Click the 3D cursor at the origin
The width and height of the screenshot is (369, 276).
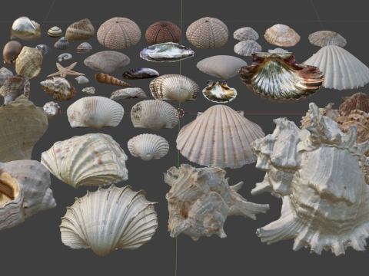pyautogui.click(x=180, y=113)
